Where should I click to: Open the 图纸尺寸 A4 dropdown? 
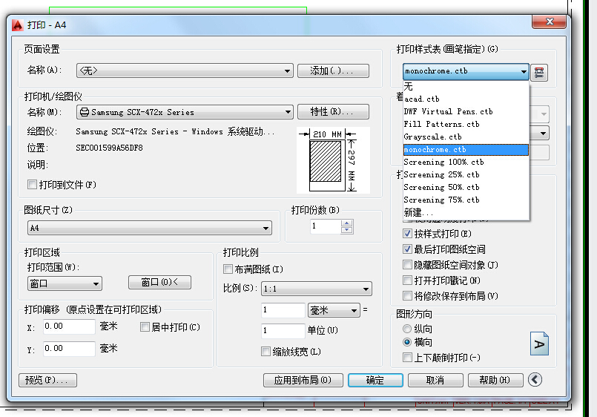[150, 228]
